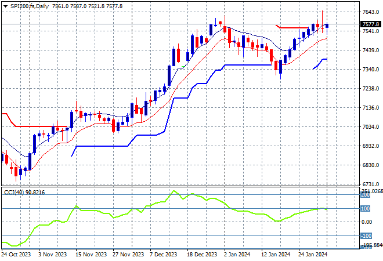Click the 18 Dec 2023 date label

tap(203, 255)
